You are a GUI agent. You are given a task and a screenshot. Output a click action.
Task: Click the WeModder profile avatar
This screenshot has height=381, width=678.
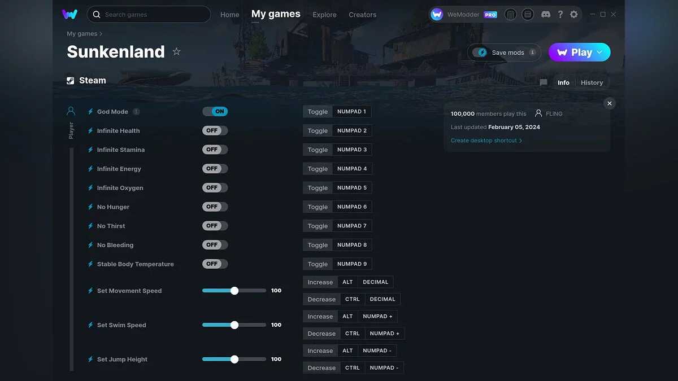pyautogui.click(x=436, y=15)
